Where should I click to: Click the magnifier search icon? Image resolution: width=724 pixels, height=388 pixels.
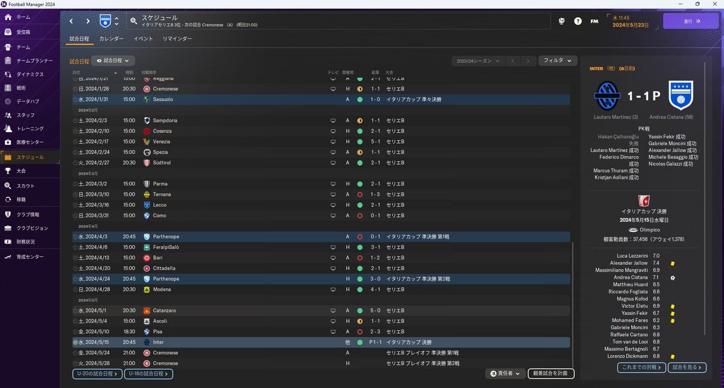pyautogui.click(x=133, y=21)
